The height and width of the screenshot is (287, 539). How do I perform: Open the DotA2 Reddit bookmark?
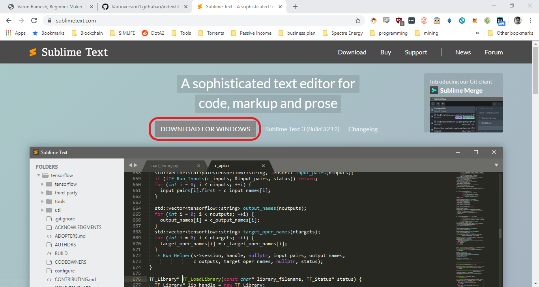(x=153, y=33)
